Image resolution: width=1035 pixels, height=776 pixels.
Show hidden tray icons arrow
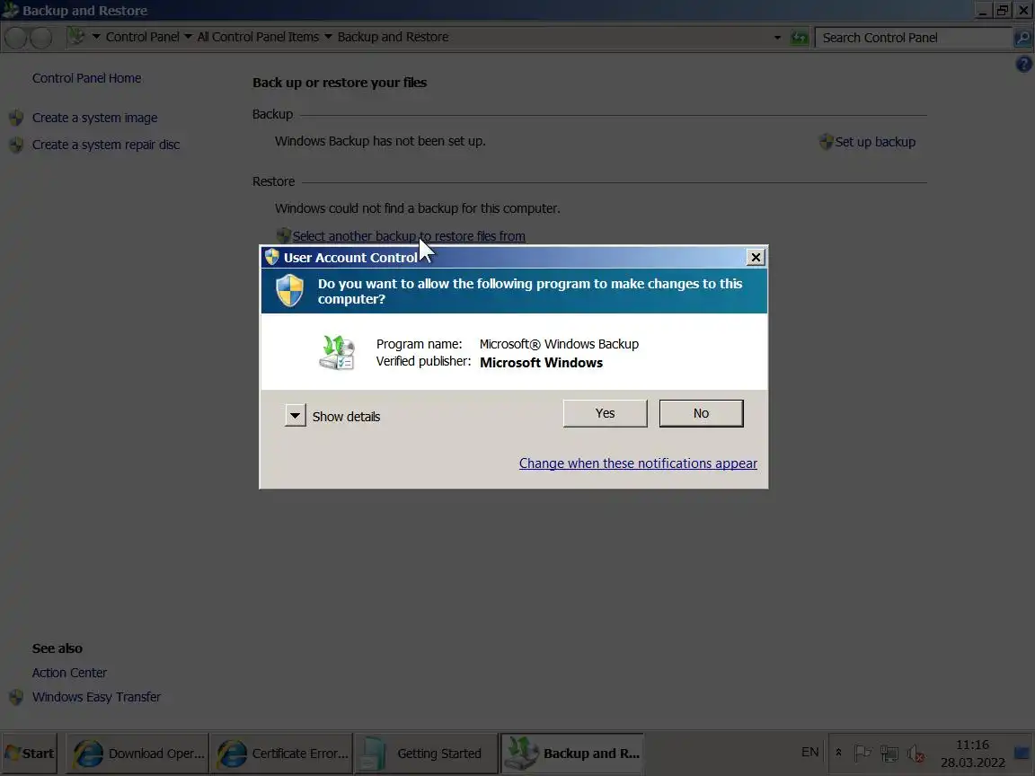pyautogui.click(x=838, y=753)
